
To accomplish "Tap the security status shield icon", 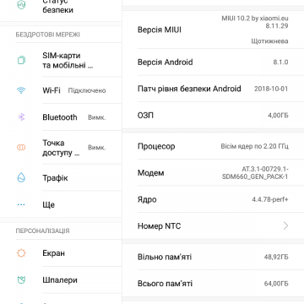I will 21,4.
